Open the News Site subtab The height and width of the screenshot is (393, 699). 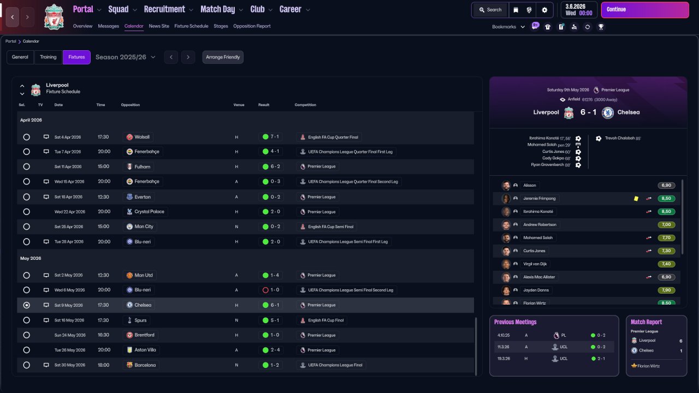159,26
